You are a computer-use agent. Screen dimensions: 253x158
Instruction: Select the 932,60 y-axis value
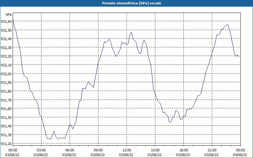[x=6, y=21]
